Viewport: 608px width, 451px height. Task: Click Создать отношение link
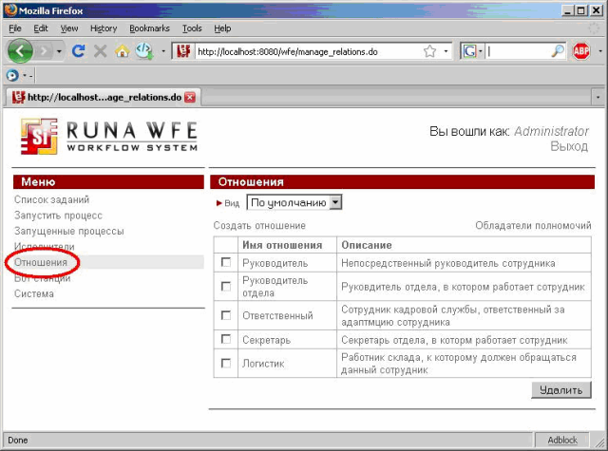tap(259, 226)
